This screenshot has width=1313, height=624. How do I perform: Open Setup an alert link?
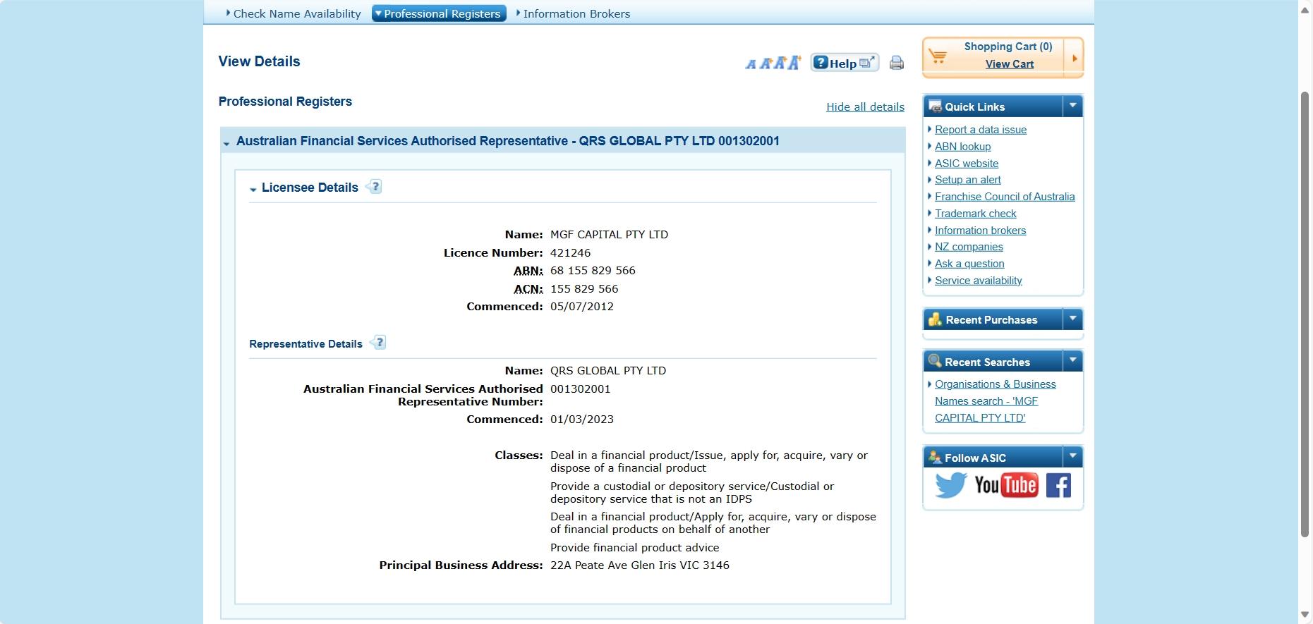[x=967, y=180]
